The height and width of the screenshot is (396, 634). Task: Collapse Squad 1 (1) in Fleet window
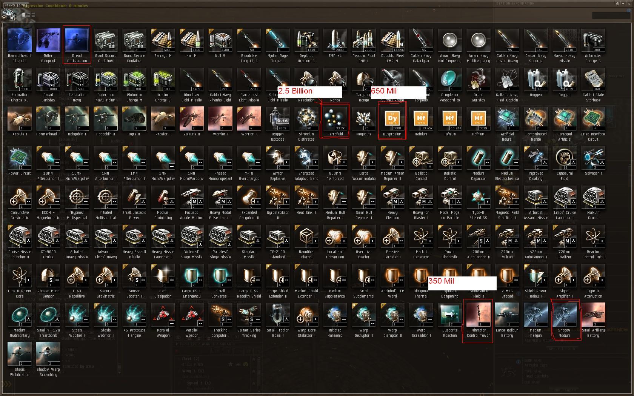(254, 383)
